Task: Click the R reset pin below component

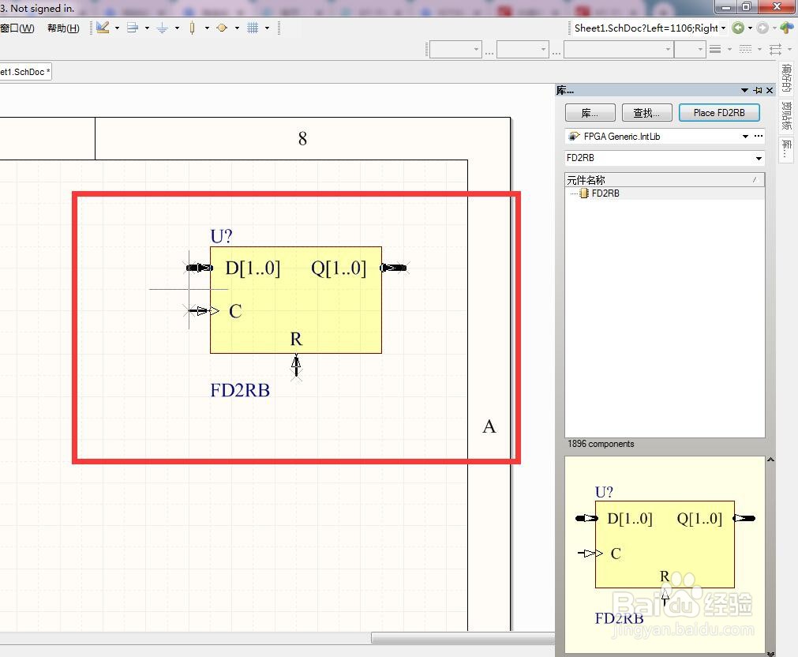Action: tap(296, 366)
